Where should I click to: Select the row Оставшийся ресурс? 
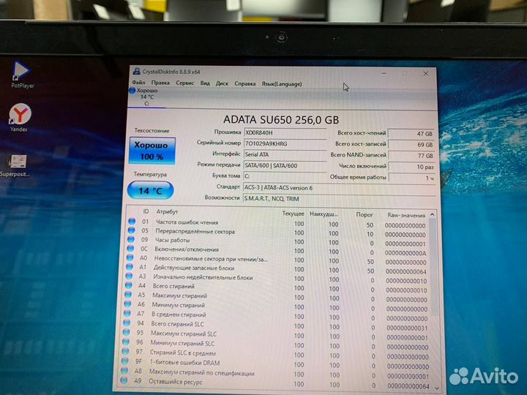277,383
